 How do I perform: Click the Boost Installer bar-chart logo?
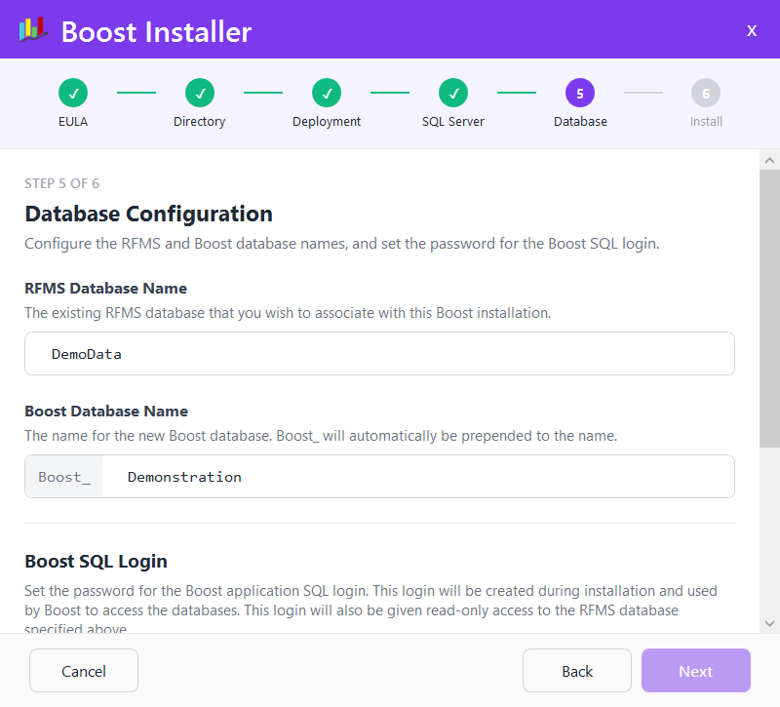(x=33, y=30)
